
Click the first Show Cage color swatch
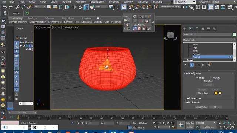click(216, 93)
